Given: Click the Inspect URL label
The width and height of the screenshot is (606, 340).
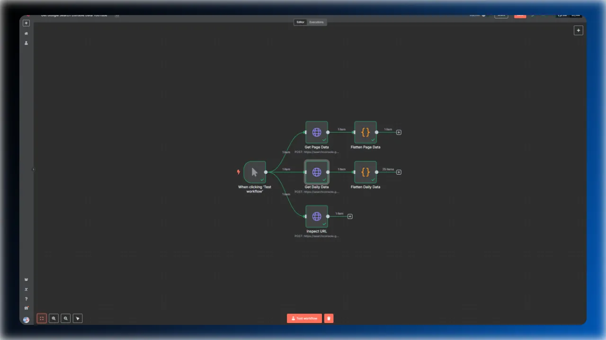Looking at the screenshot, I should click(x=316, y=231).
